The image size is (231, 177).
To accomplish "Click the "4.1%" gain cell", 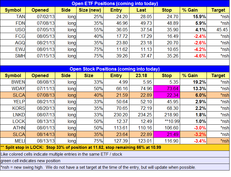I will point(193,30).
